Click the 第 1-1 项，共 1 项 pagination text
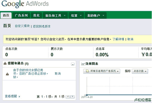Viewport: 152px width, 103px height. coord(50,97)
